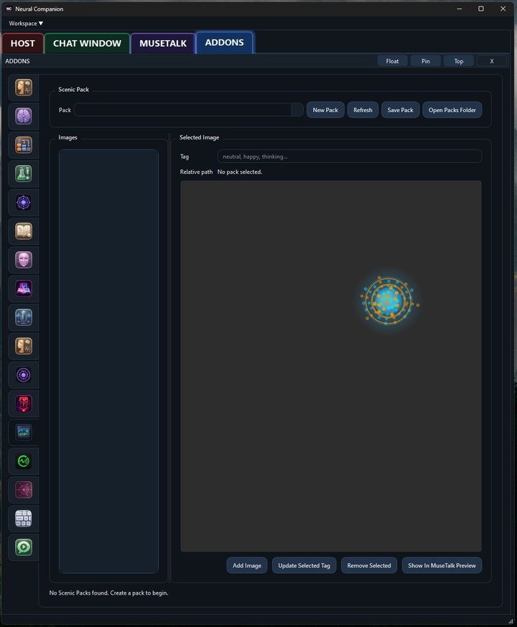Open the glowing magic book addon icon
517x627 pixels.
[x=24, y=289]
